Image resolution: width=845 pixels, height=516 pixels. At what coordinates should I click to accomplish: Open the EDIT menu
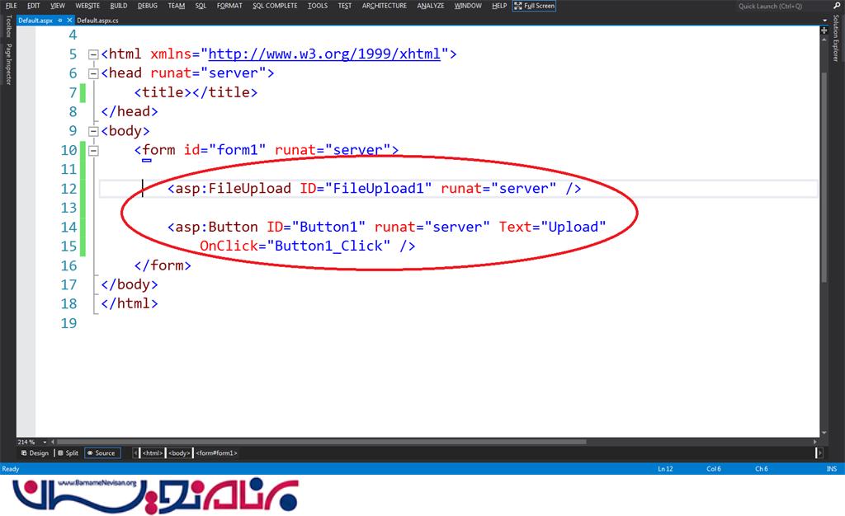pos(33,6)
